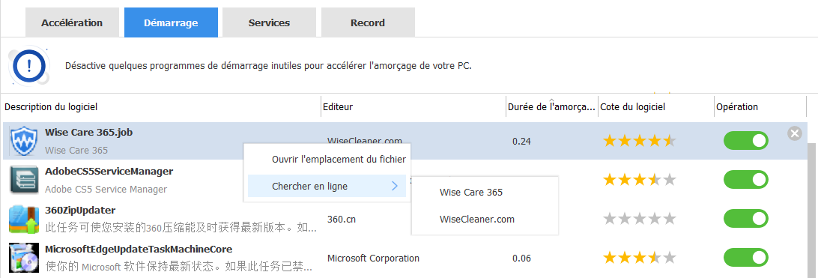Switch off the 360ZipUpdater startup toggle
Screen dimensions: 818x278
(x=746, y=219)
